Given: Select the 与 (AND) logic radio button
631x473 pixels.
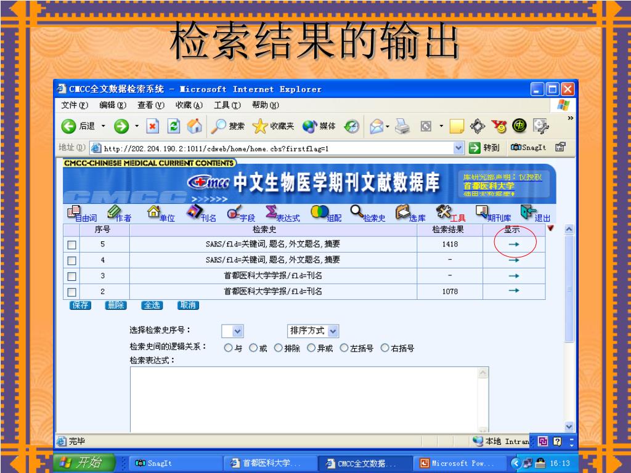Looking at the screenshot, I should (x=228, y=348).
